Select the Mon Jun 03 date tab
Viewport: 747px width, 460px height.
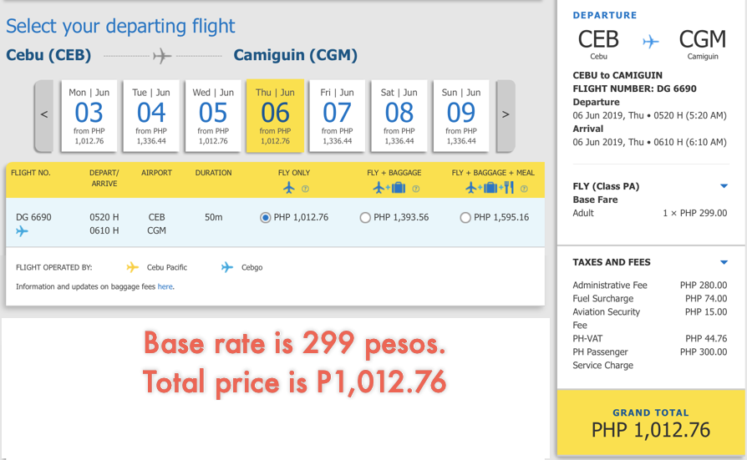click(89, 116)
